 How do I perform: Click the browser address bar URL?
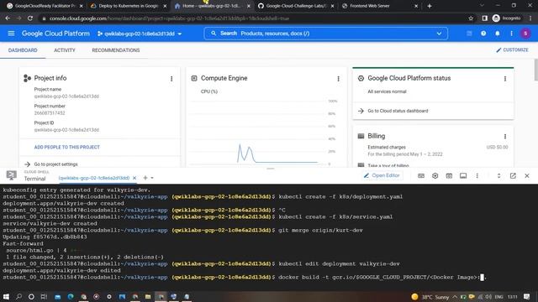pyautogui.click(x=169, y=18)
